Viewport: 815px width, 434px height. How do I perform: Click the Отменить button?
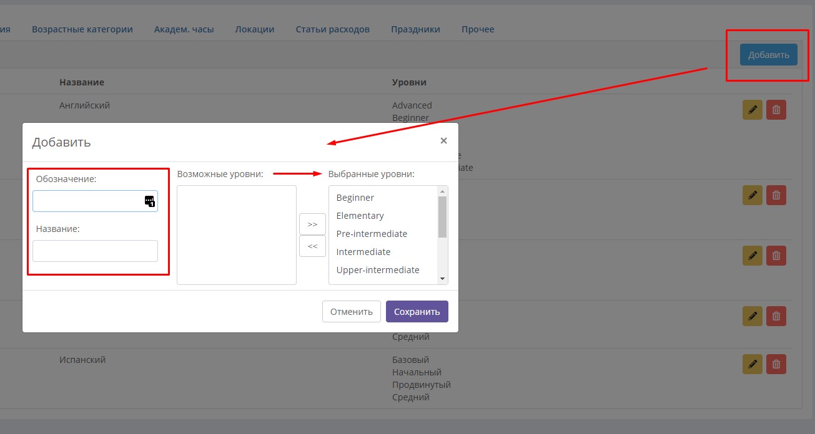pos(352,312)
